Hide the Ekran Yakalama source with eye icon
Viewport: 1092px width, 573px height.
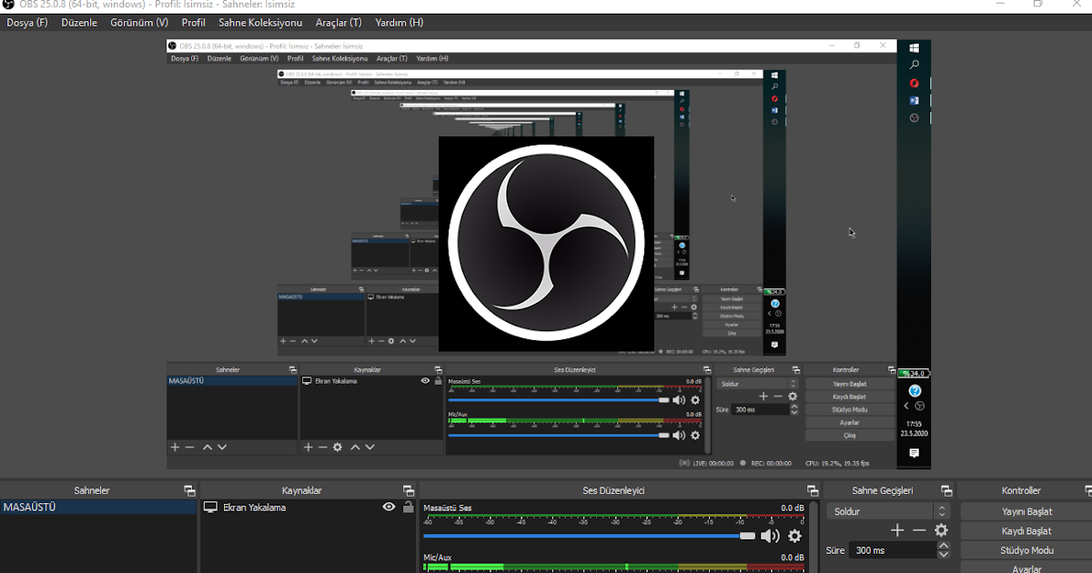[x=389, y=508]
